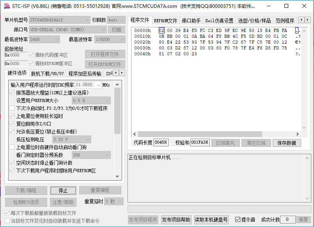Image resolution: width=314 pixels, height=227 pixels.
Task: Click the hardware options vertical scrollbar thumb
Action: tap(117, 111)
